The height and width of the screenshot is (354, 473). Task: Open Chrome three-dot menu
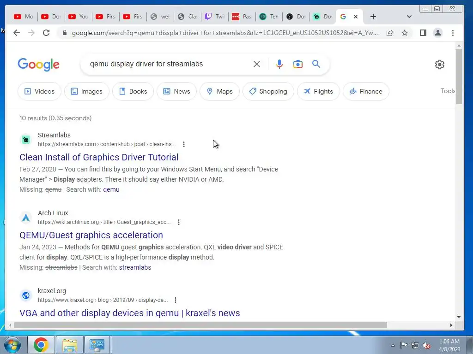(453, 33)
